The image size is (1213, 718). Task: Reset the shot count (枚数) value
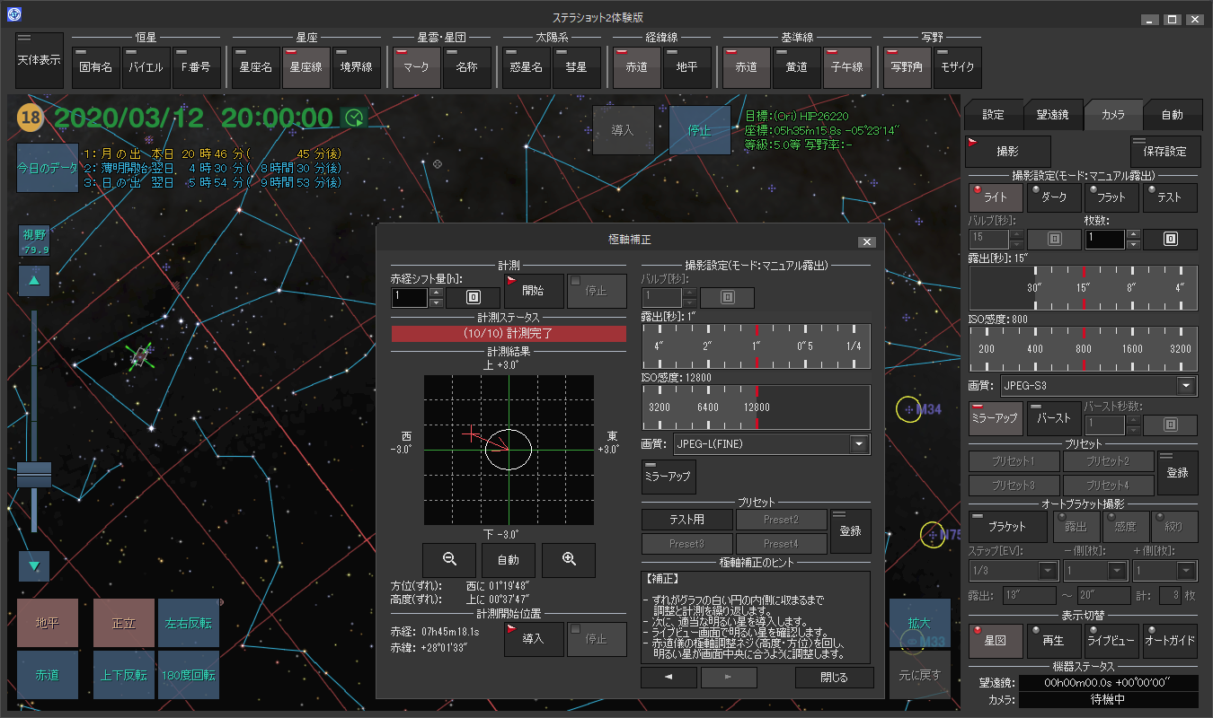(x=1172, y=240)
